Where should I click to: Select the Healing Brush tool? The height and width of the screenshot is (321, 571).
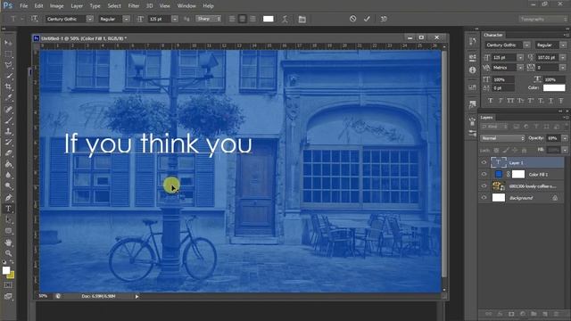[x=8, y=109]
